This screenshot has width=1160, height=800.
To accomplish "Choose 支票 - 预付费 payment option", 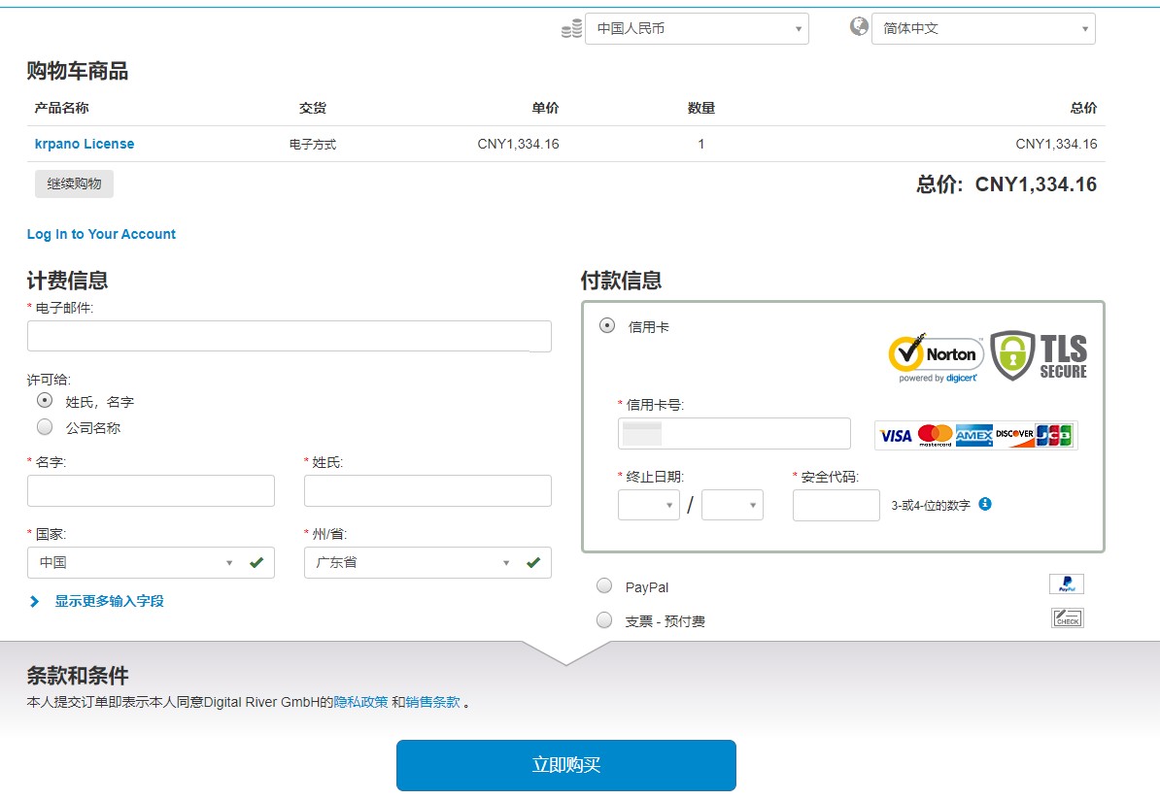I will (604, 619).
